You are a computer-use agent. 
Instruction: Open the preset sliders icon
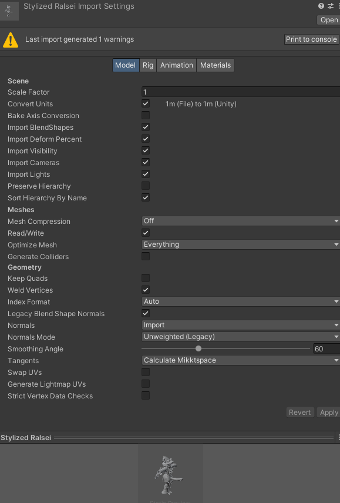[331, 6]
